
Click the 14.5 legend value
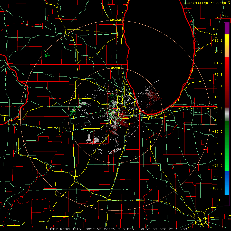[218, 97]
